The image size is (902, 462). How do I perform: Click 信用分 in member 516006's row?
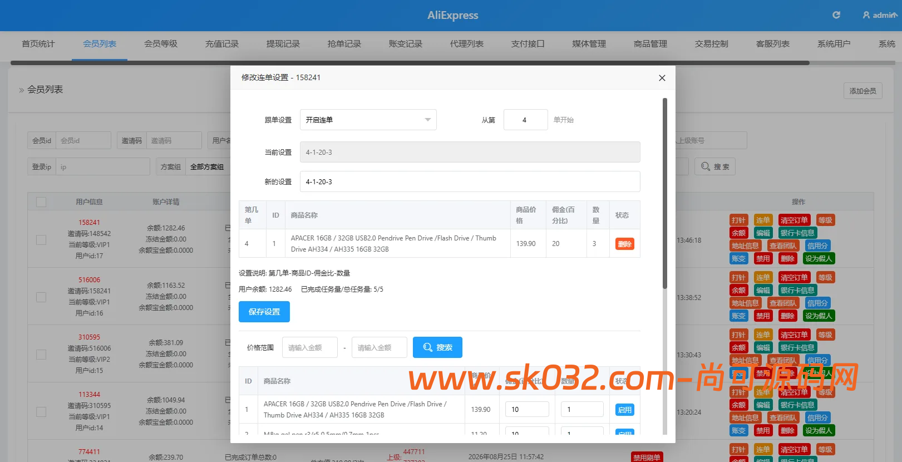817,303
